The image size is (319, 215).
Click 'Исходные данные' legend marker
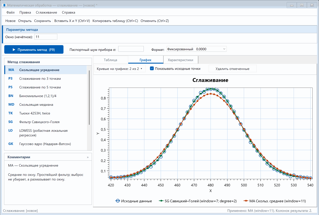(x=118, y=201)
